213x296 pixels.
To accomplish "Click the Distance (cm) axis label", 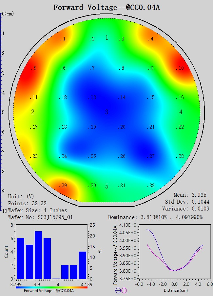I will click(x=175, y=291).
